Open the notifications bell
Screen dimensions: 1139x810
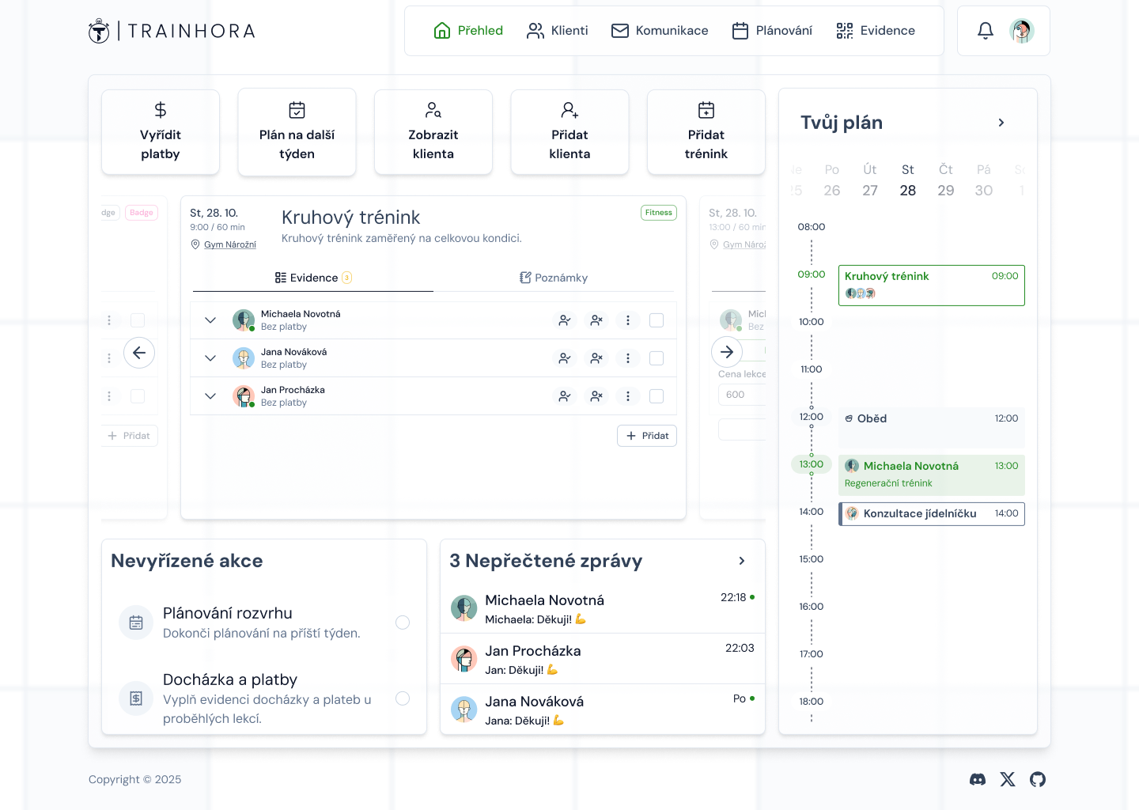tap(985, 31)
